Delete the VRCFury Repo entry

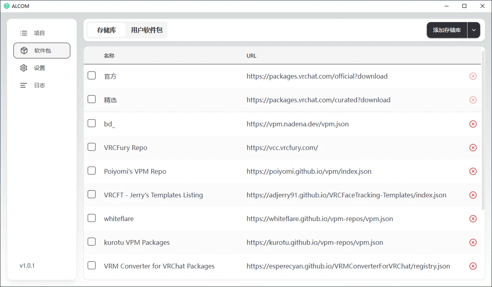(x=473, y=148)
